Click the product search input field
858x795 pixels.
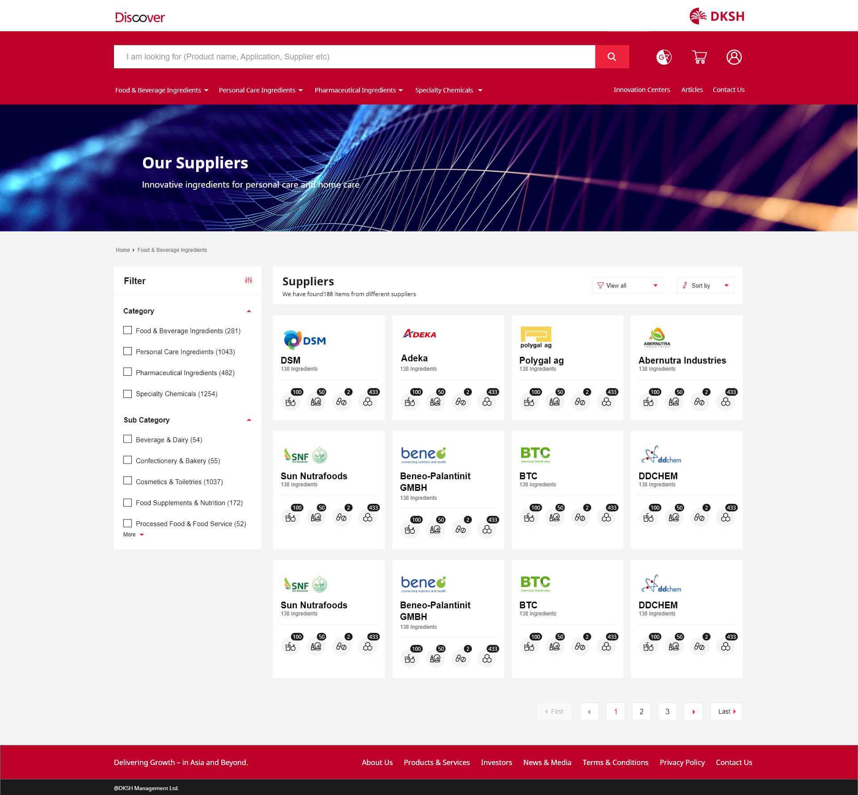click(x=353, y=57)
